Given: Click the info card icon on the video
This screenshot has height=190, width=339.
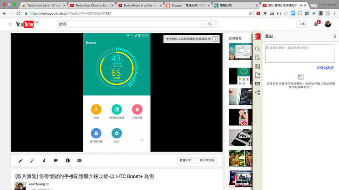Looking at the screenshot, I should [215, 39].
